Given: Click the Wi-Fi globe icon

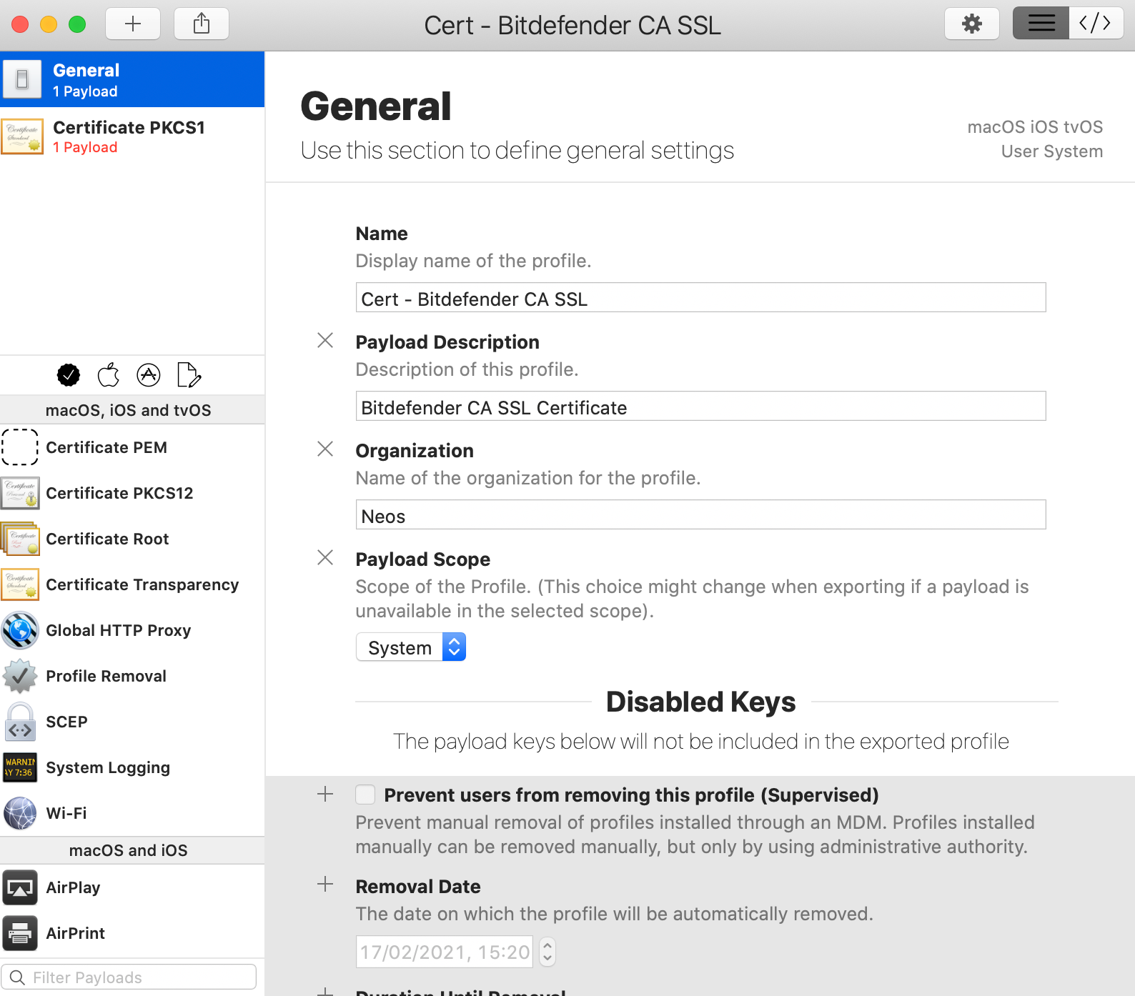Looking at the screenshot, I should click(x=20, y=813).
